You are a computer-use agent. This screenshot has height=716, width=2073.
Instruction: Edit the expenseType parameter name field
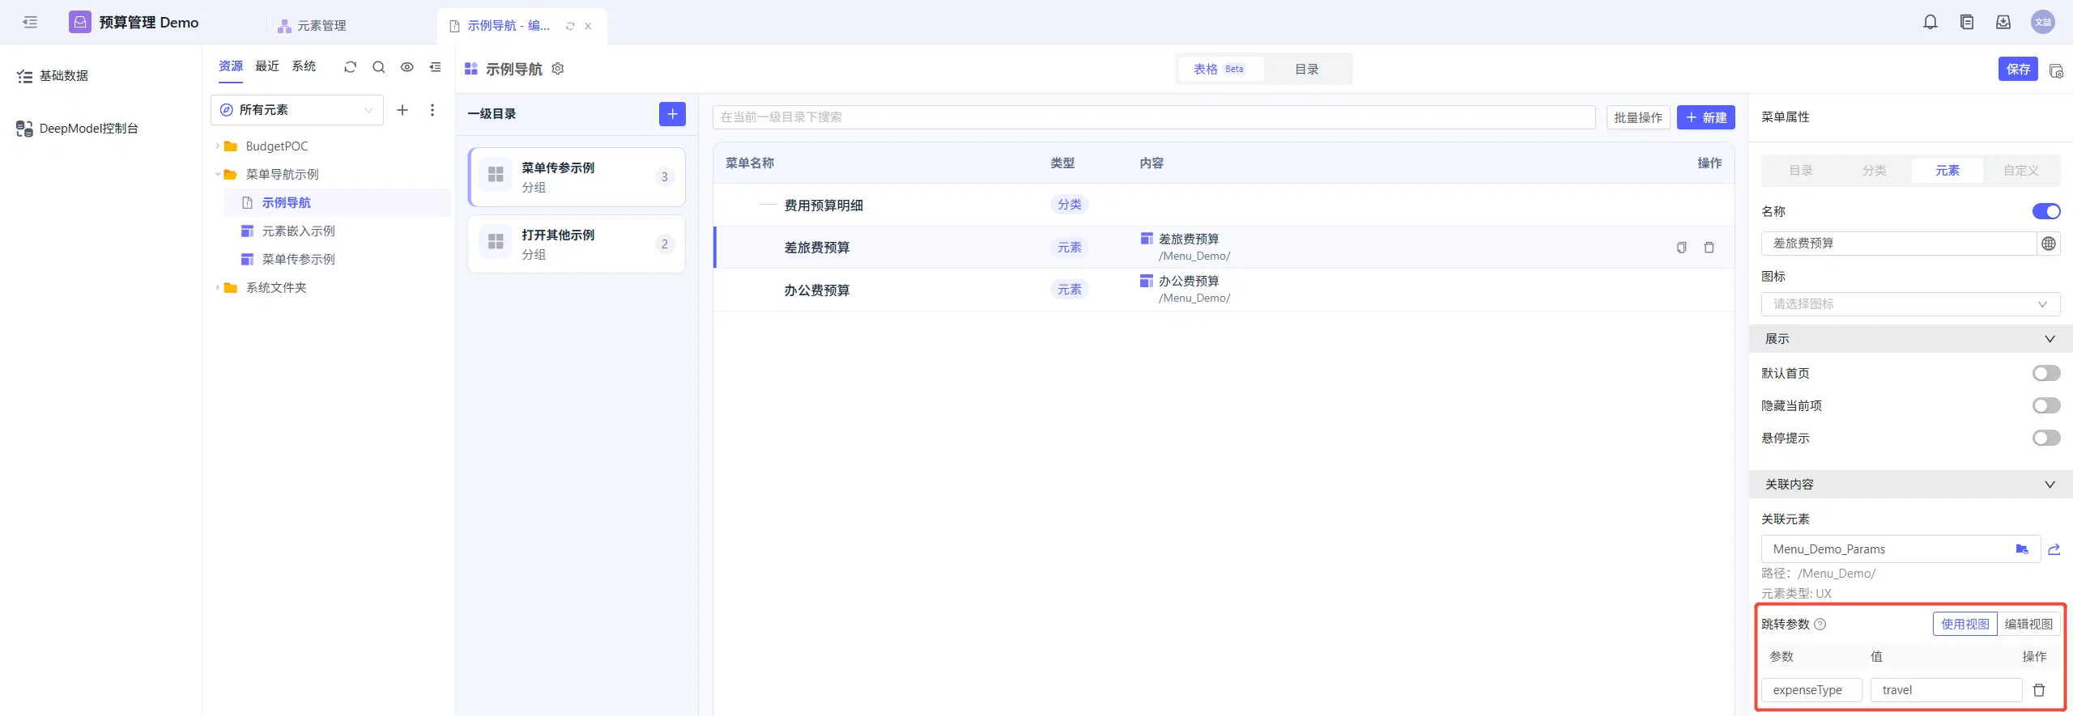[1811, 690]
